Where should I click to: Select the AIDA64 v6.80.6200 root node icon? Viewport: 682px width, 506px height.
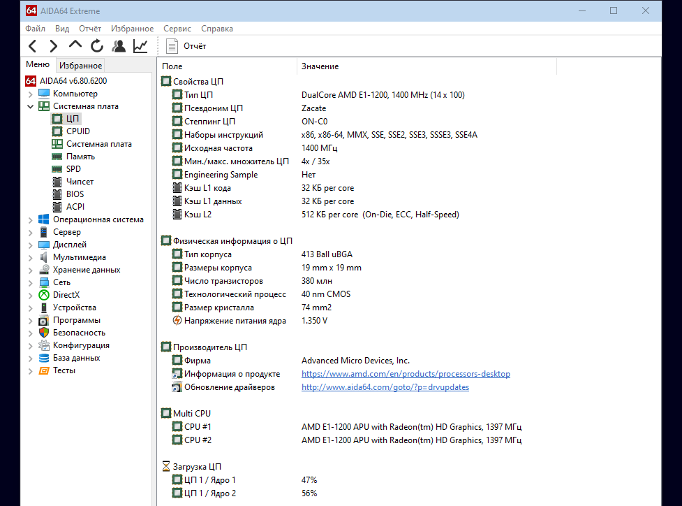click(x=31, y=81)
